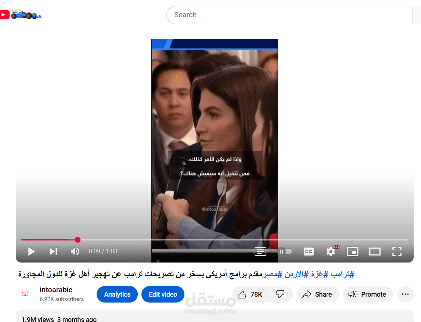The image size is (421, 322).
Task: Click the Edit video button
Action: pos(163,294)
